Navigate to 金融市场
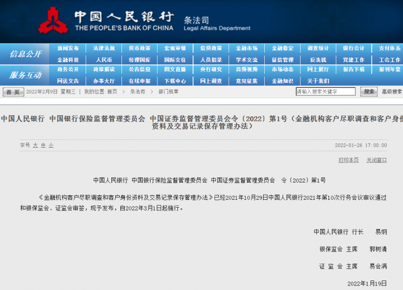Image resolution: width=403 pixels, height=290 pixels. tap(247, 48)
